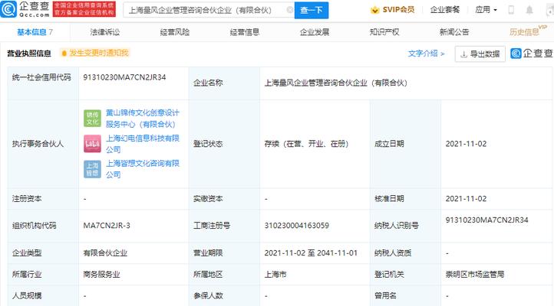Click the Qcc.com logo icon
Image resolution: width=554 pixels, height=306 pixels.
tap(8, 9)
